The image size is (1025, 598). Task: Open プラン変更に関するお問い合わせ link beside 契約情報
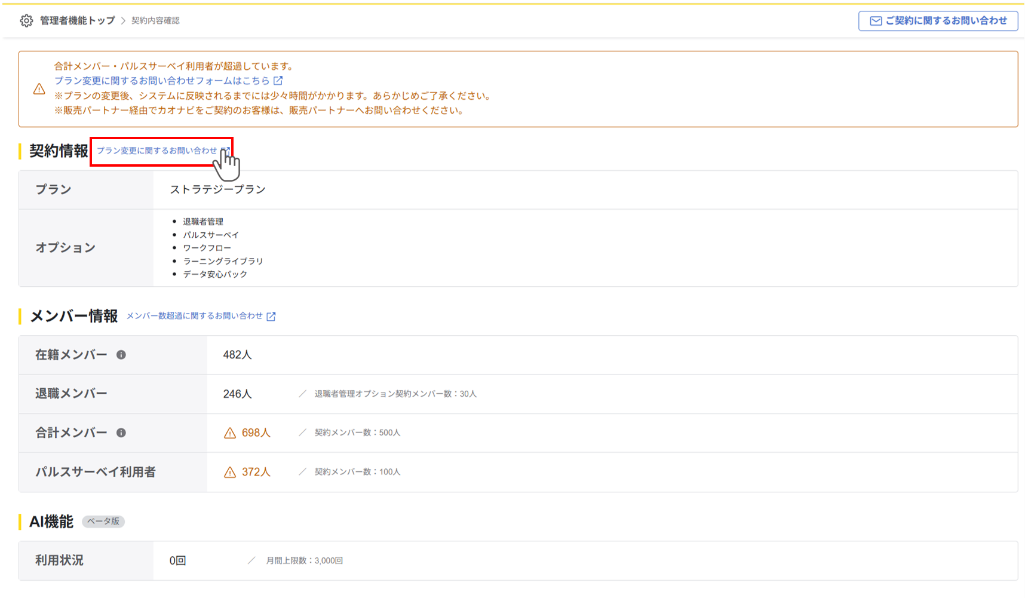[157, 151]
